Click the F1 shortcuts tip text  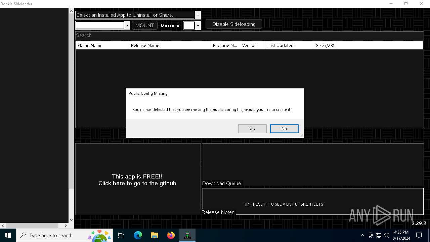coord(283,204)
